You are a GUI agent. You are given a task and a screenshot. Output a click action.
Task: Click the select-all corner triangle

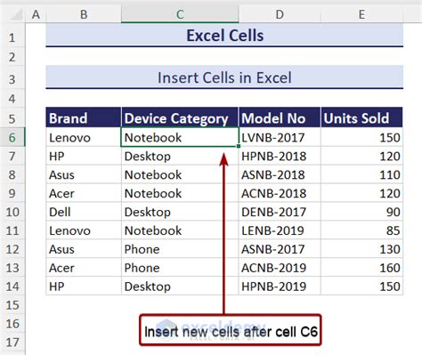pos(17,14)
